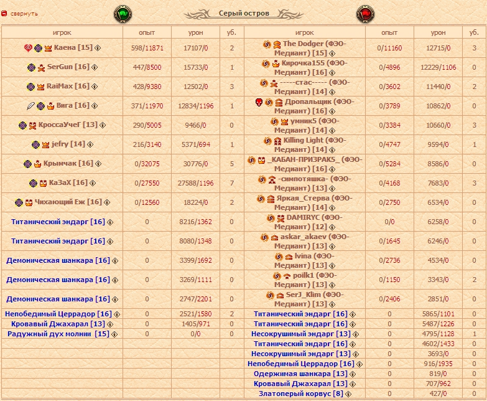
Task: Click the red flag team emblem
Action: click(365, 14)
